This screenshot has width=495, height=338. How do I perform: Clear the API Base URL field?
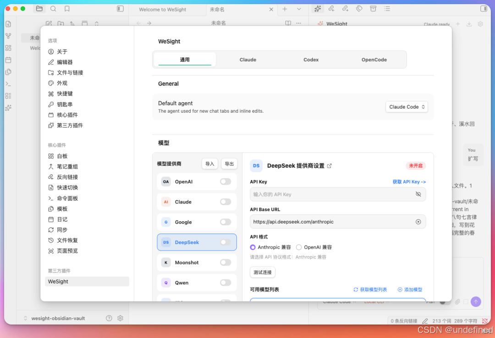[418, 222]
